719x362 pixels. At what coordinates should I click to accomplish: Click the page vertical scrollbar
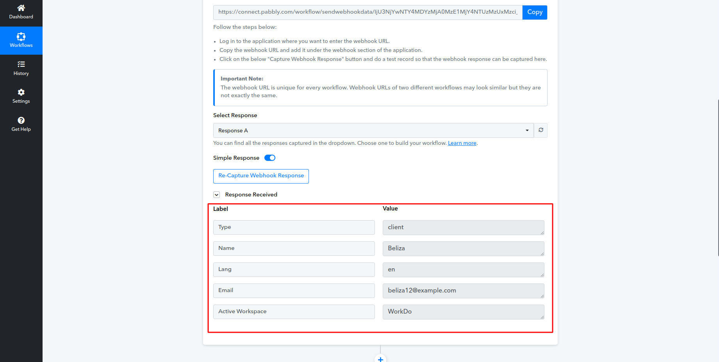tap(718, 178)
